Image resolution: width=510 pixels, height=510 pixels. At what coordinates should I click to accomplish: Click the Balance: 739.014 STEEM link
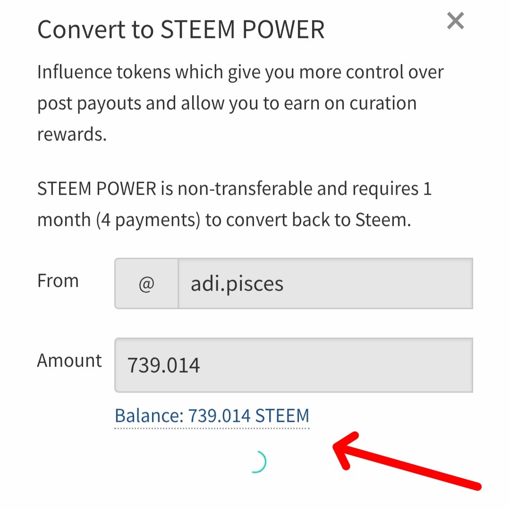pos(212,416)
